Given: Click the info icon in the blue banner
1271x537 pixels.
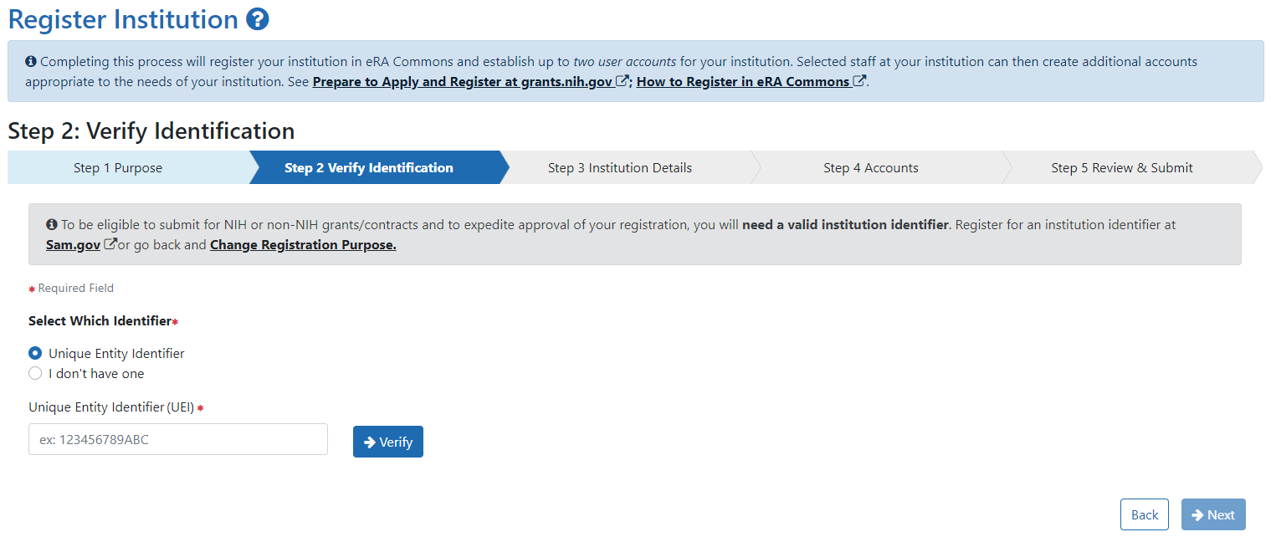Looking at the screenshot, I should coord(31,62).
